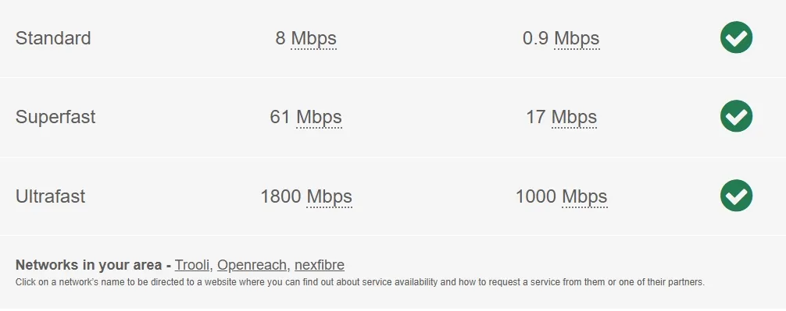Click the network availability help text
Image resolution: width=786 pixels, height=311 pixels.
coord(360,282)
